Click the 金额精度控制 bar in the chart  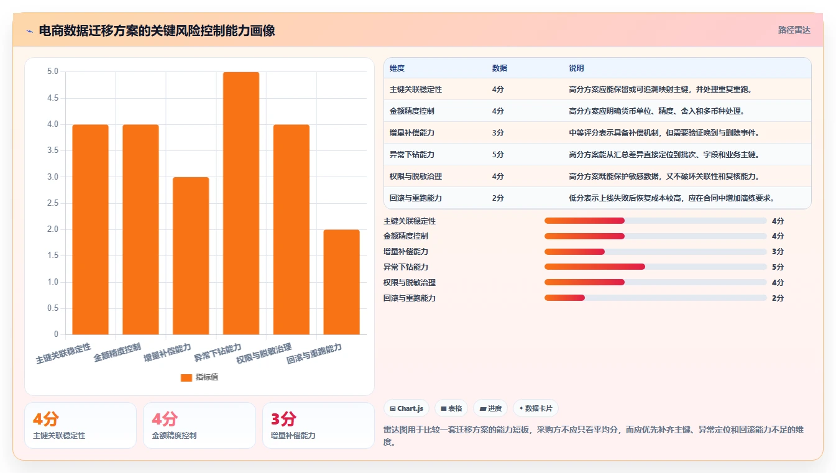coord(140,229)
